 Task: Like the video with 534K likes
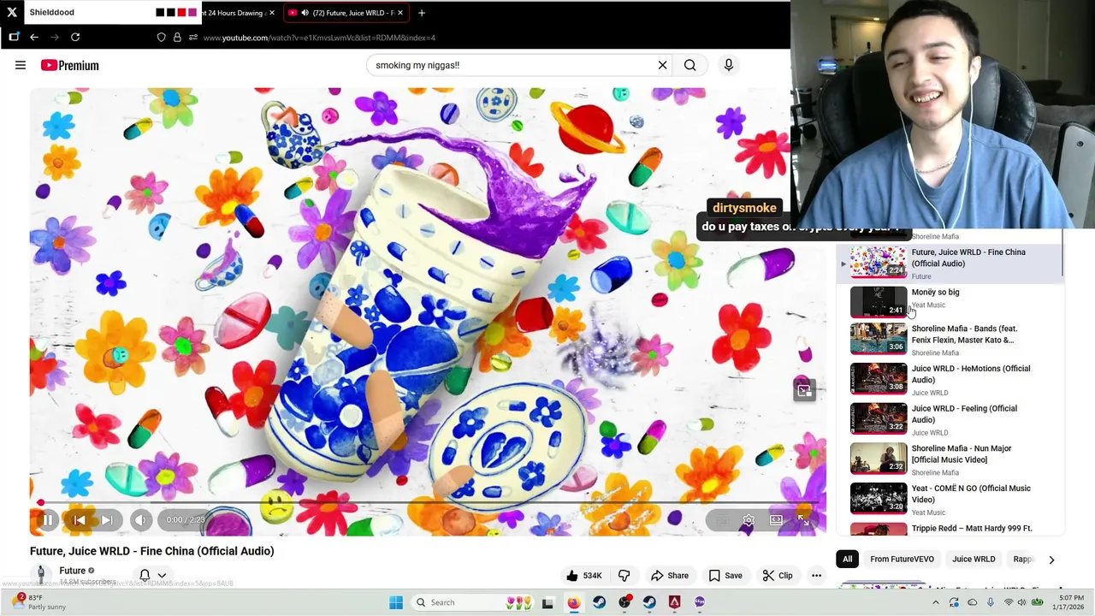point(583,575)
